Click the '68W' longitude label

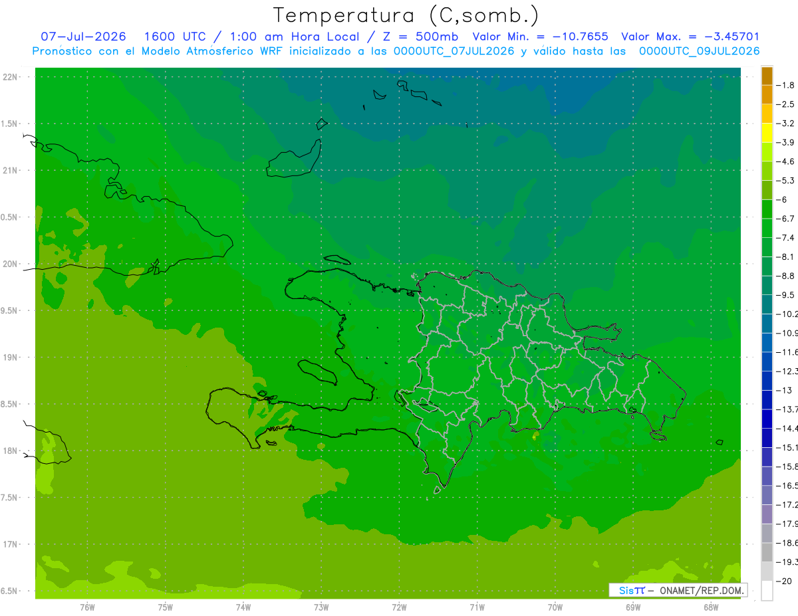[711, 607]
